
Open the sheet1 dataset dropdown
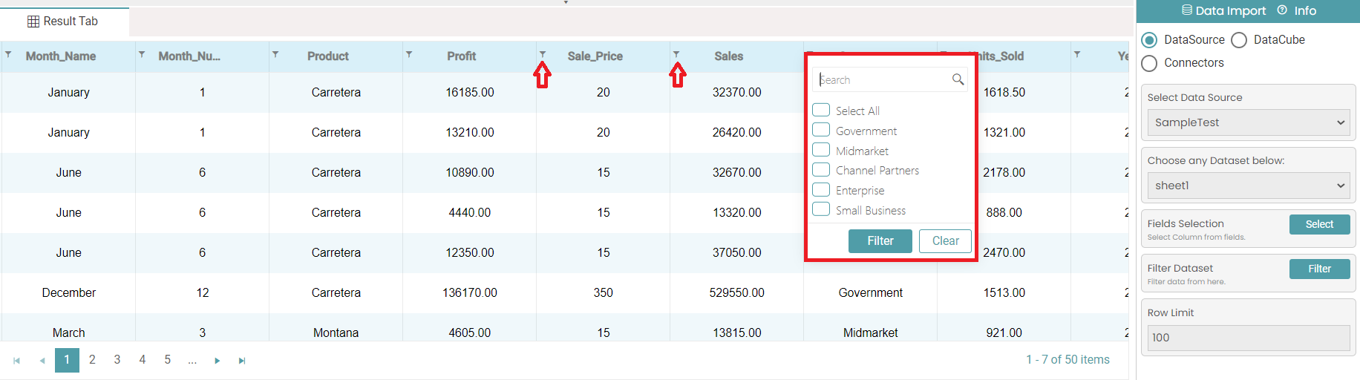click(1249, 186)
